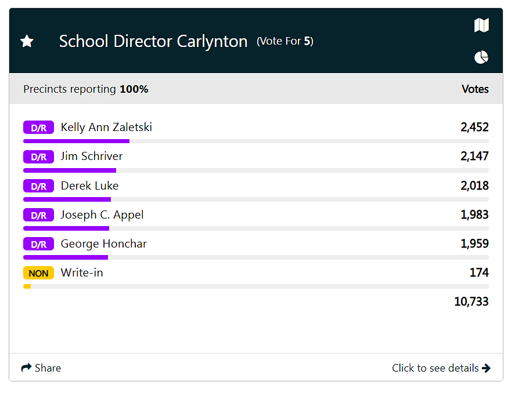Click the 'Click to see details' link
Viewport: 508px width, 393px height.
(435, 368)
